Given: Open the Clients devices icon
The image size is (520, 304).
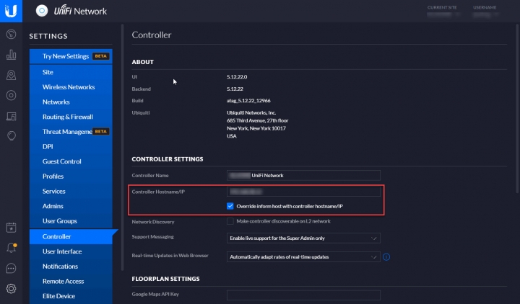Looking at the screenshot, I should tap(11, 116).
